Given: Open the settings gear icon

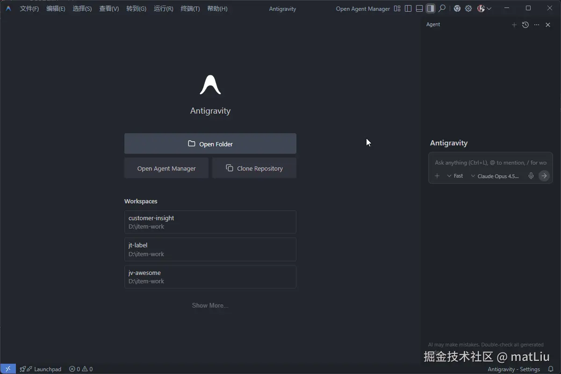Looking at the screenshot, I should [468, 8].
